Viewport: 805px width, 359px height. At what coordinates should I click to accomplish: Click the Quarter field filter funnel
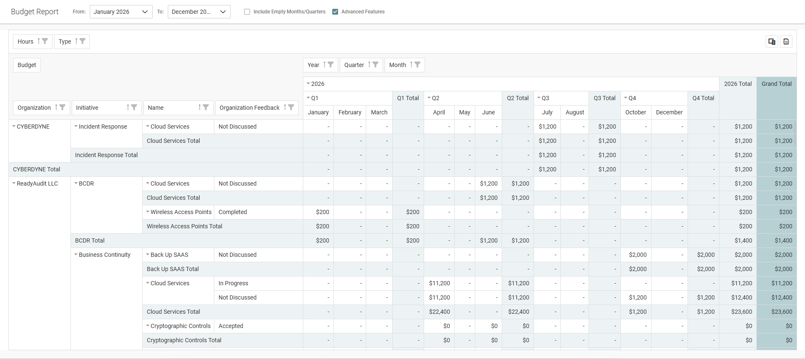(x=375, y=65)
